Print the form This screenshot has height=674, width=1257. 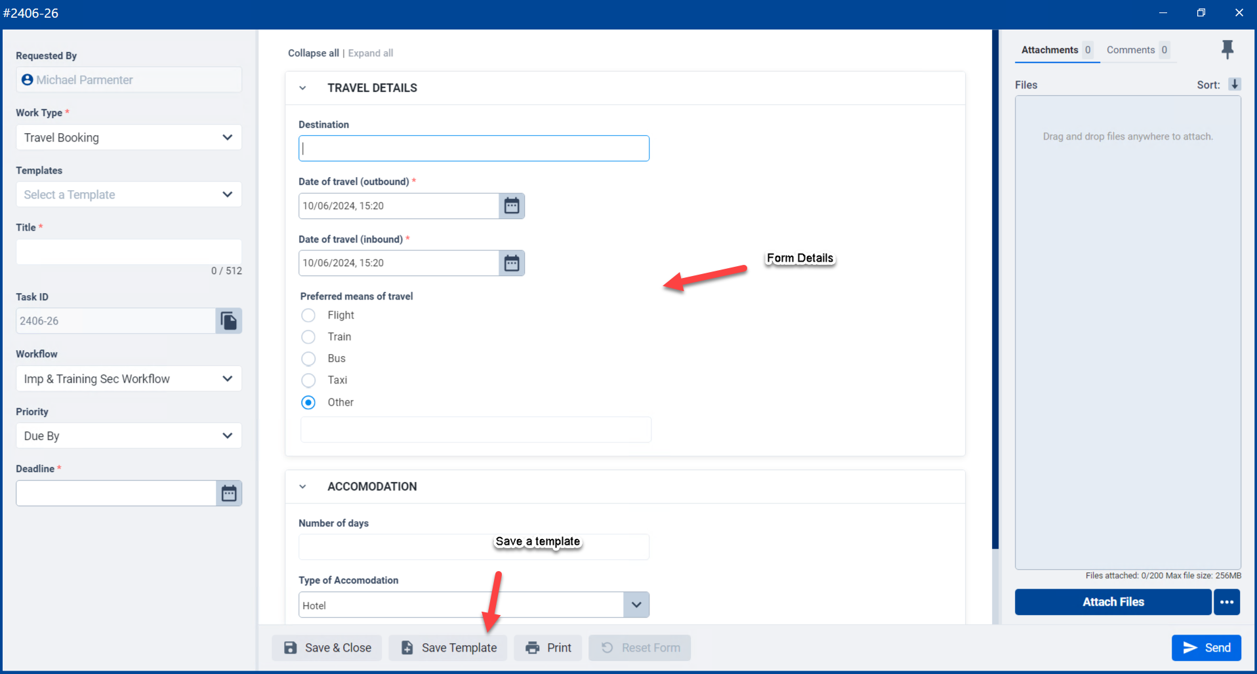548,647
